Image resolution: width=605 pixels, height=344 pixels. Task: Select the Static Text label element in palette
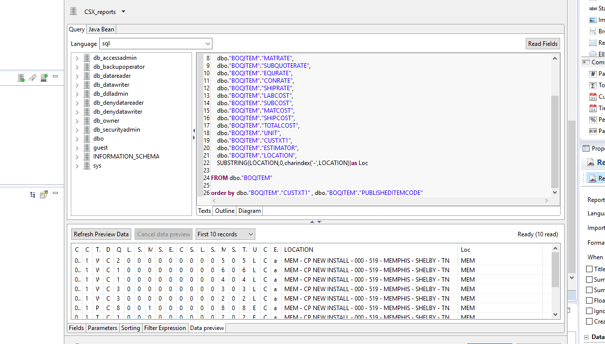click(593, 8)
